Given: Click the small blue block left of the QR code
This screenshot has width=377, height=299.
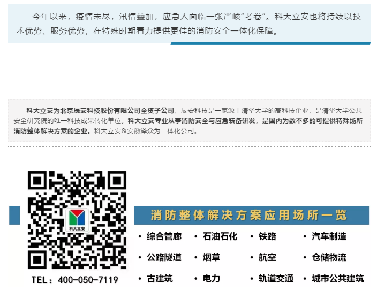Looking at the screenshot, I should (14, 216).
